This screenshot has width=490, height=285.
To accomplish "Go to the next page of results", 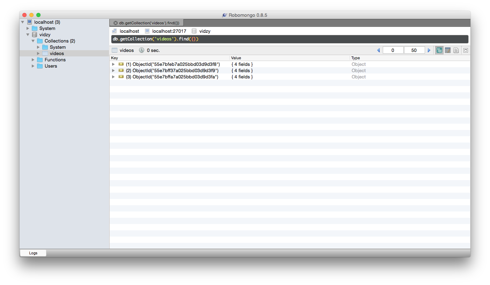I will tap(429, 50).
